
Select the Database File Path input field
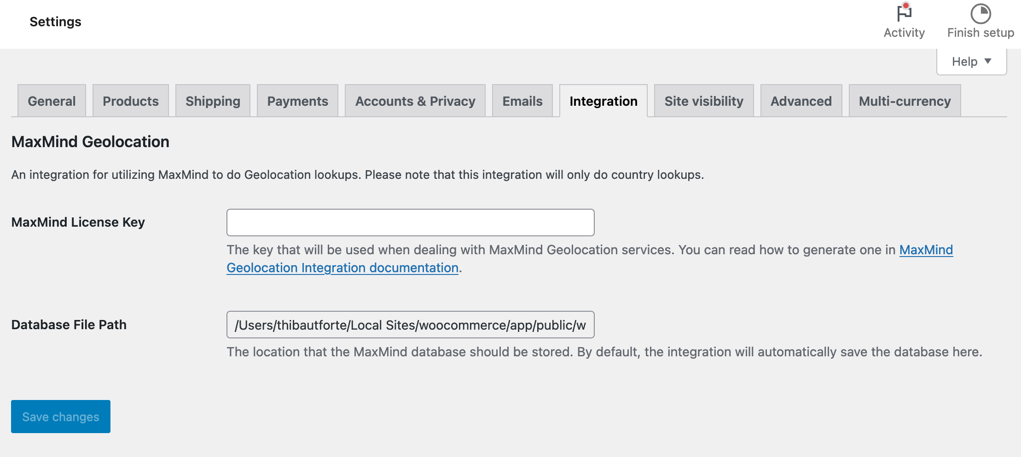[410, 324]
